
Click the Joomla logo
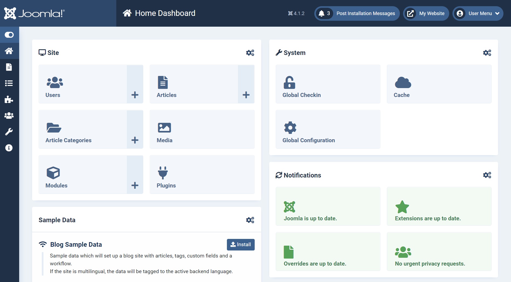(x=35, y=13)
